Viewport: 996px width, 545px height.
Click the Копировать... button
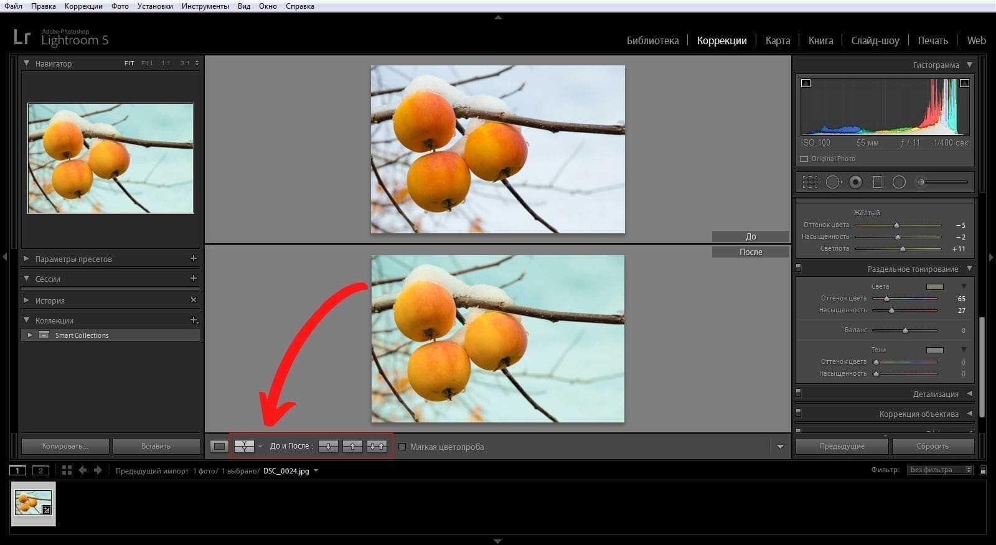65,446
